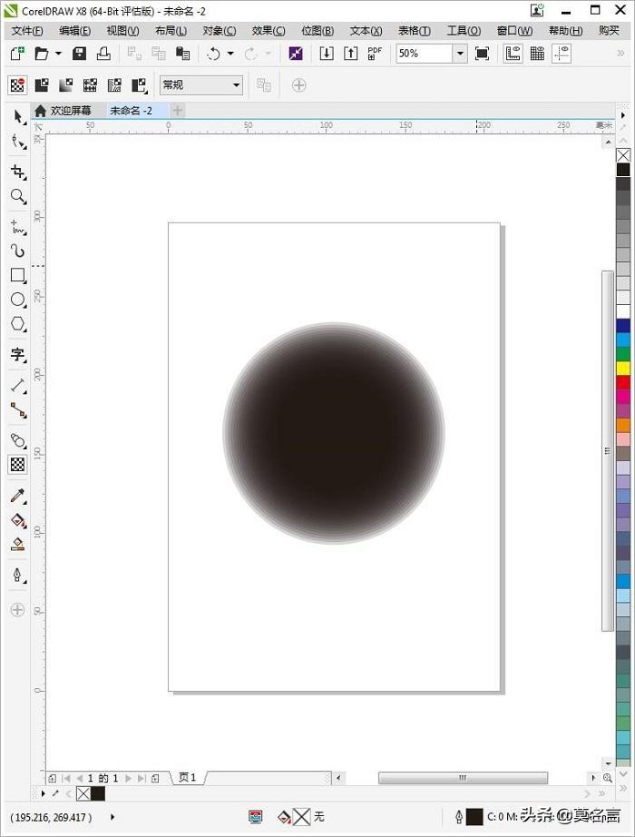This screenshot has width=635, height=837.
Task: Open the 效果(C) menu
Action: pyautogui.click(x=268, y=31)
